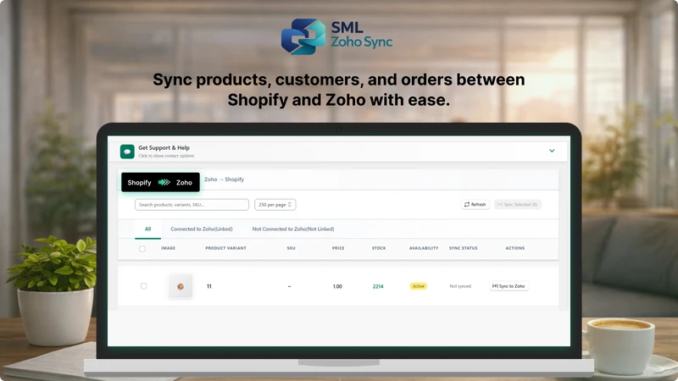Click the SML Zoho Sync logo

(336, 36)
